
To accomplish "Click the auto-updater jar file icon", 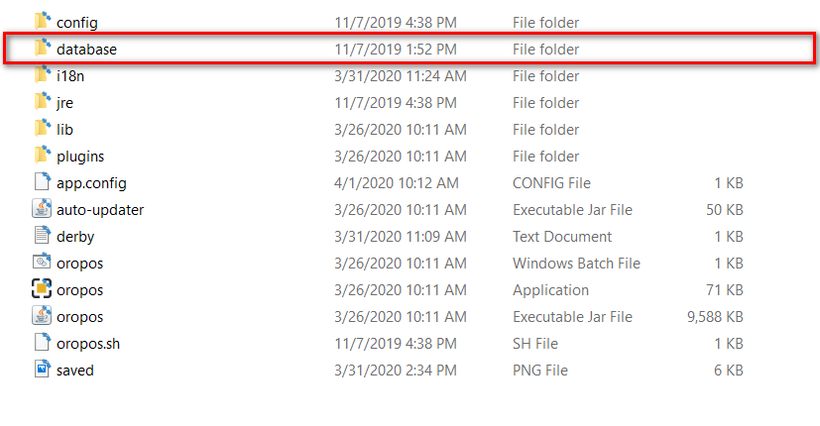I will coord(42,209).
